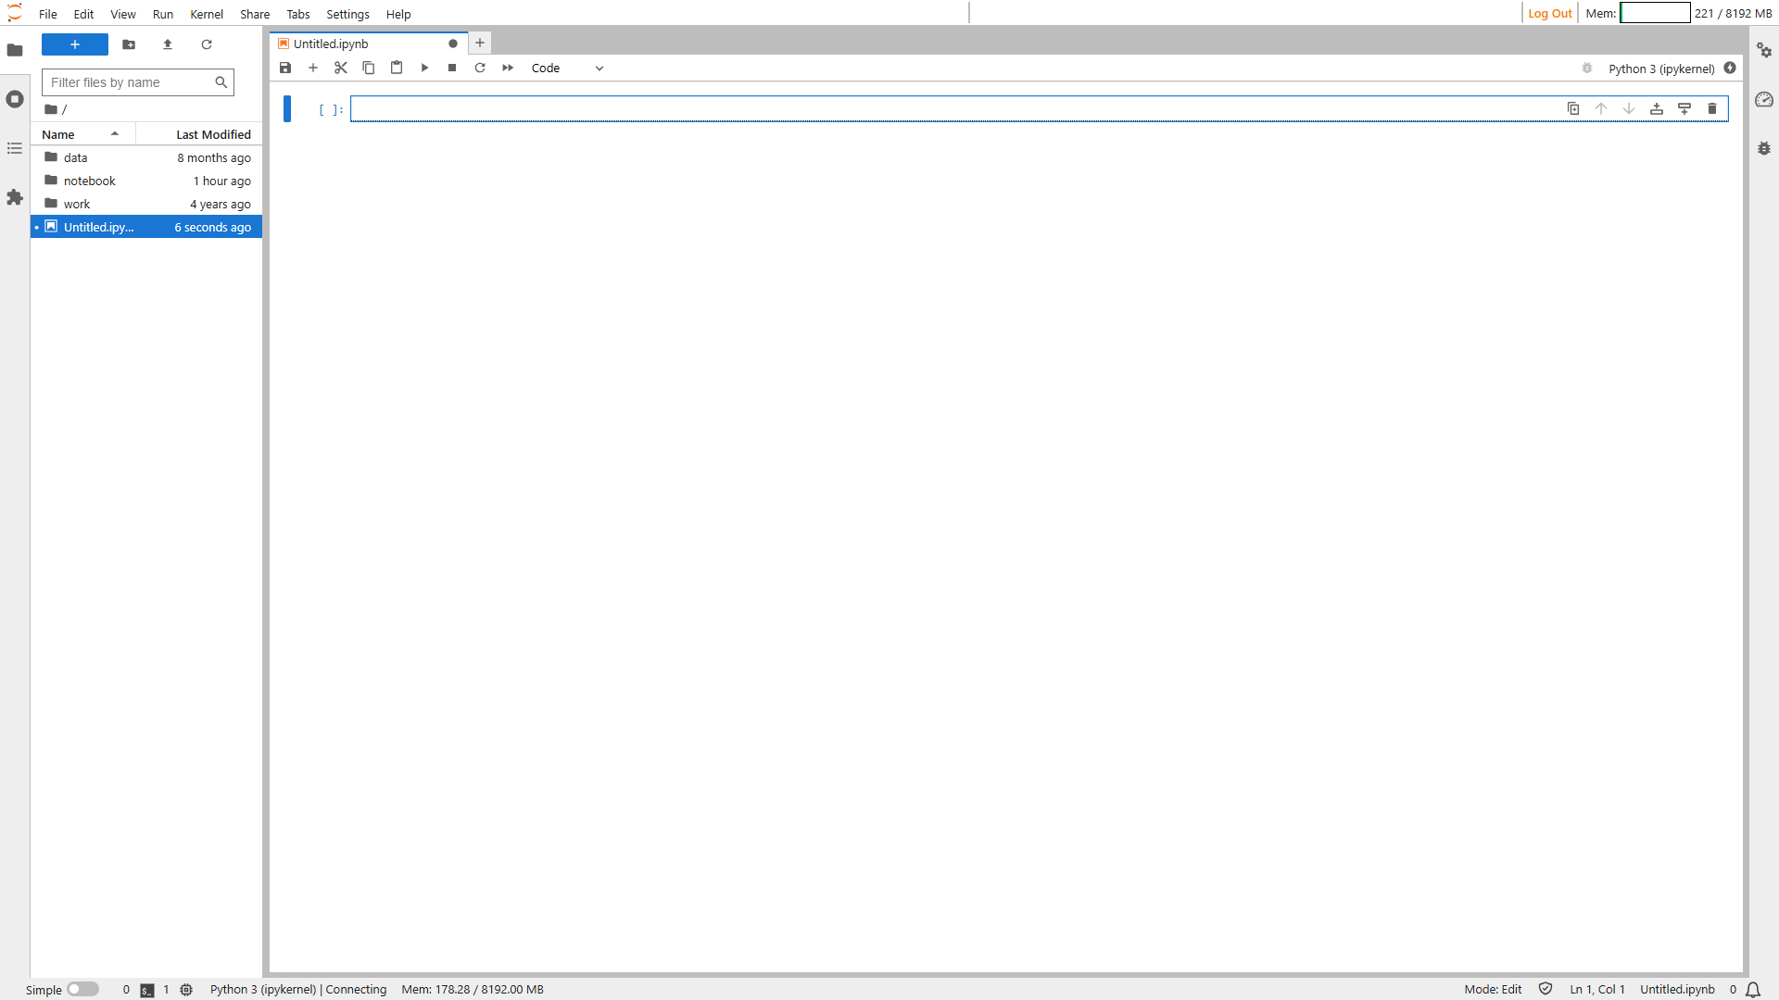Viewport: 1779px width, 1000px height.
Task: Click the blue New Launcher button
Action: pyautogui.click(x=75, y=44)
